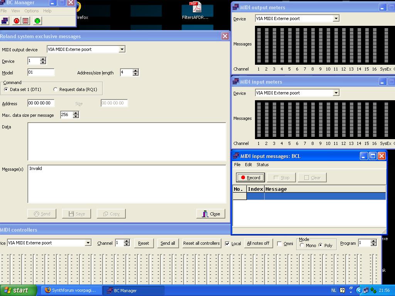Open FiltersAFDR PDF desktop icon
Viewport: 395px width, 296px height.
tap(195, 10)
